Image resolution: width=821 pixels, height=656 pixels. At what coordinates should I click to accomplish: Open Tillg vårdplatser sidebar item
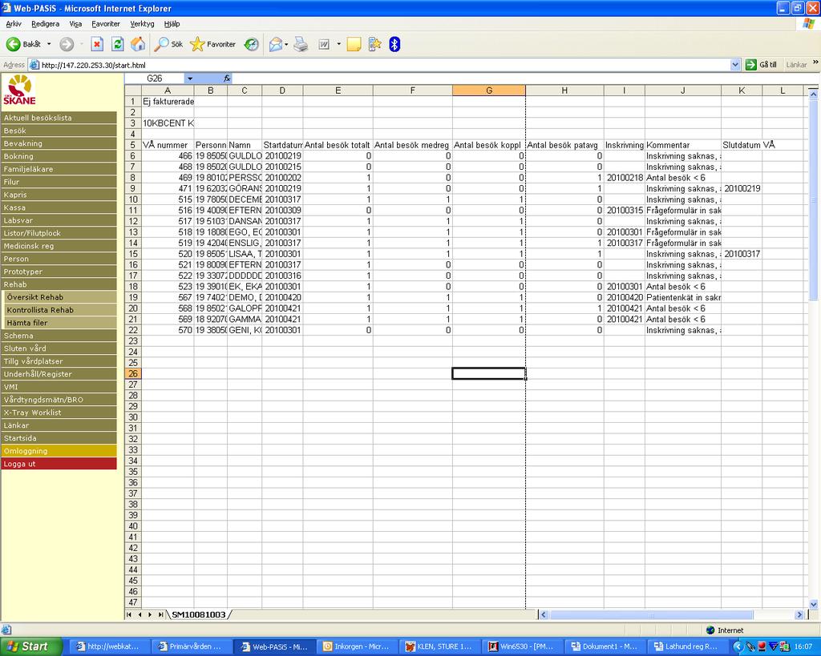tap(59, 361)
